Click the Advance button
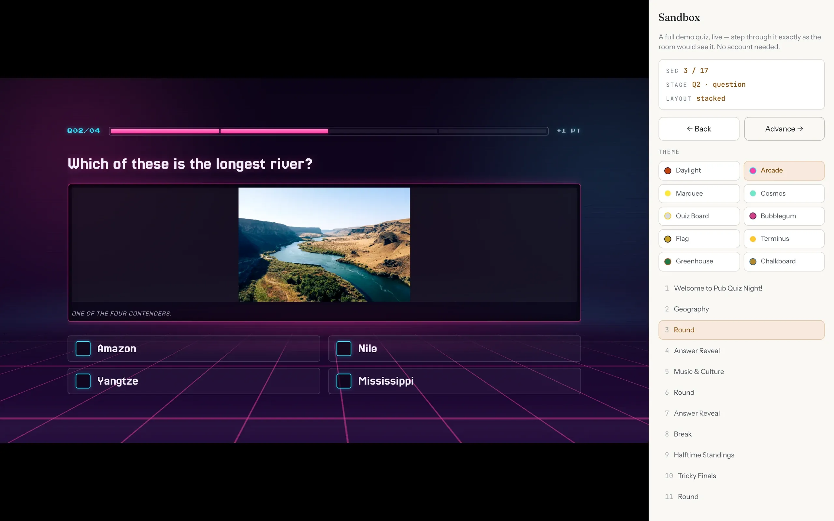The width and height of the screenshot is (834, 521). coord(784,129)
